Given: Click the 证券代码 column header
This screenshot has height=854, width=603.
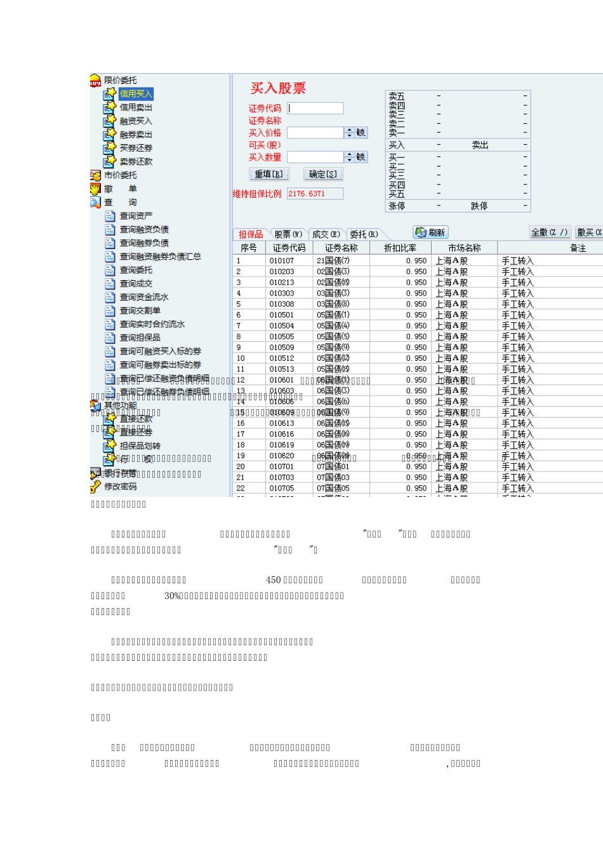Looking at the screenshot, I should (x=289, y=248).
